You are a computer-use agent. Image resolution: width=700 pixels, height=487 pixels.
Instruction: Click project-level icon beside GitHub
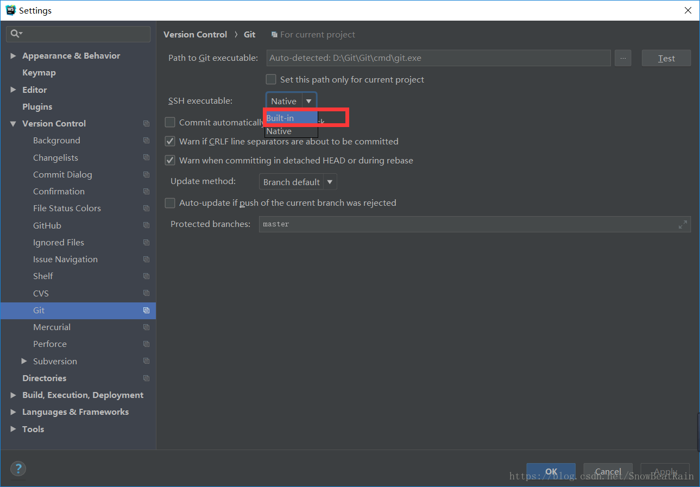[x=146, y=225]
